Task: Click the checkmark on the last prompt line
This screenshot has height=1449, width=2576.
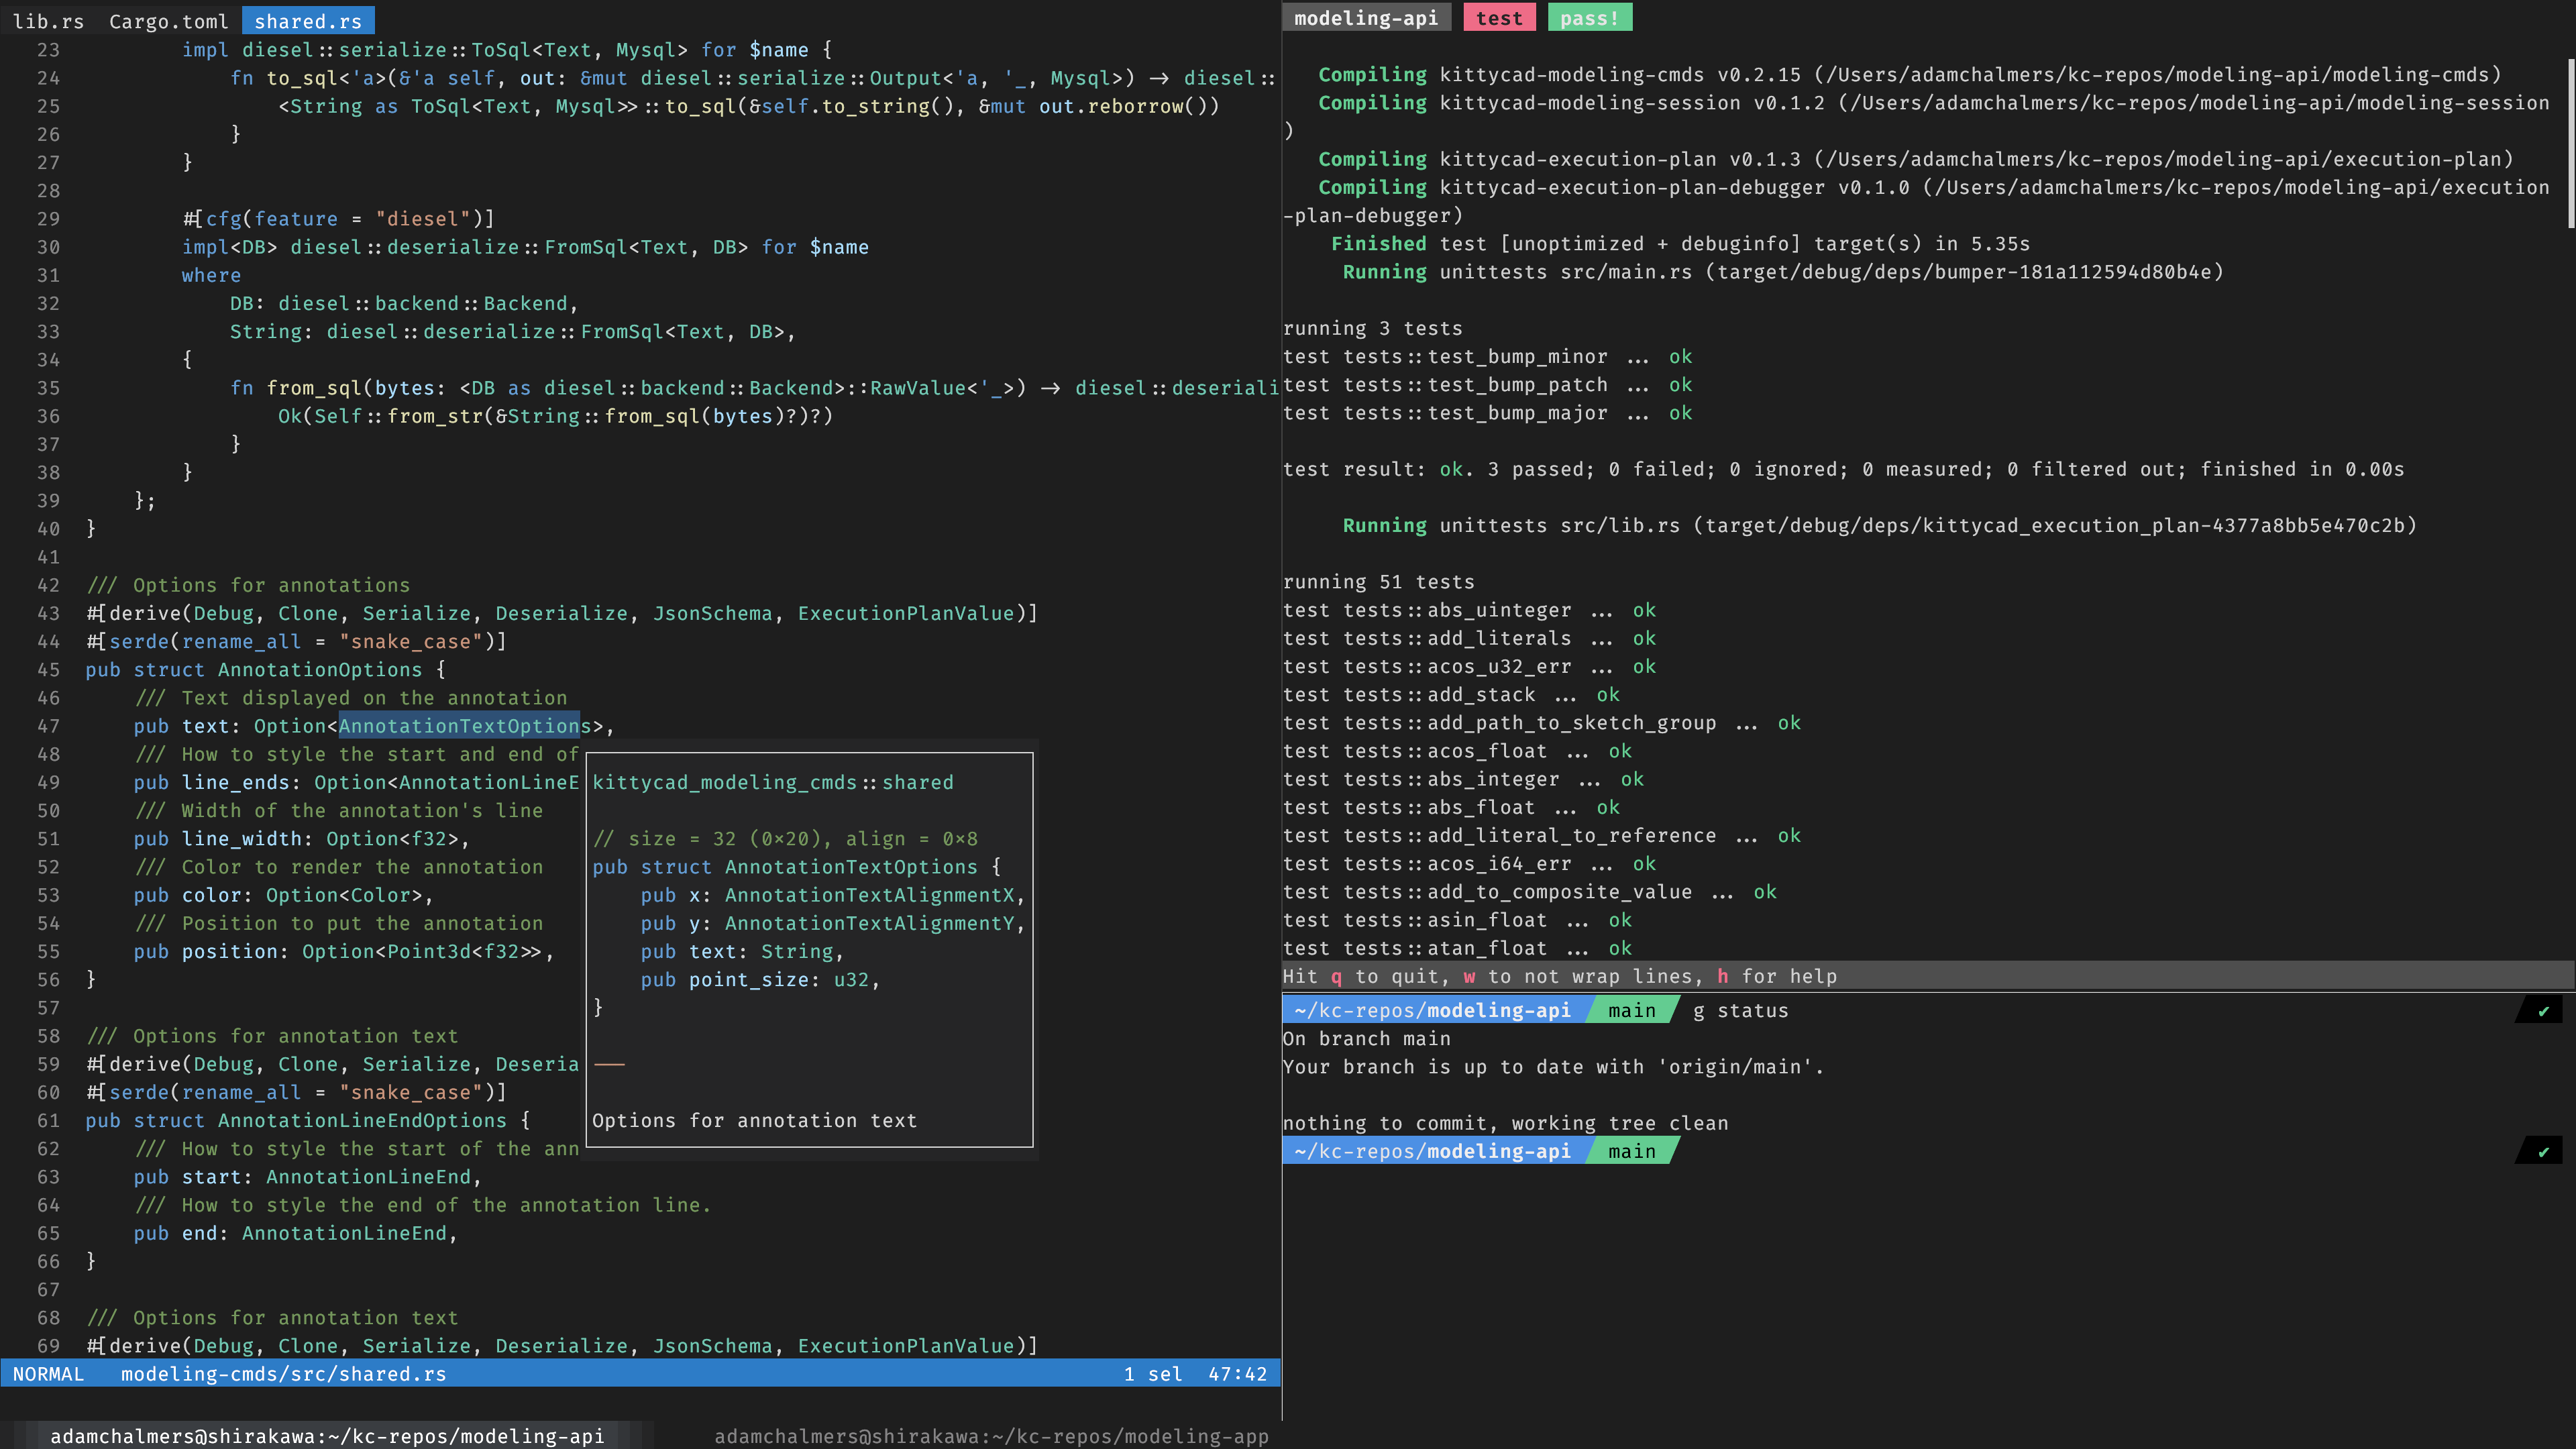Action: point(2544,1152)
